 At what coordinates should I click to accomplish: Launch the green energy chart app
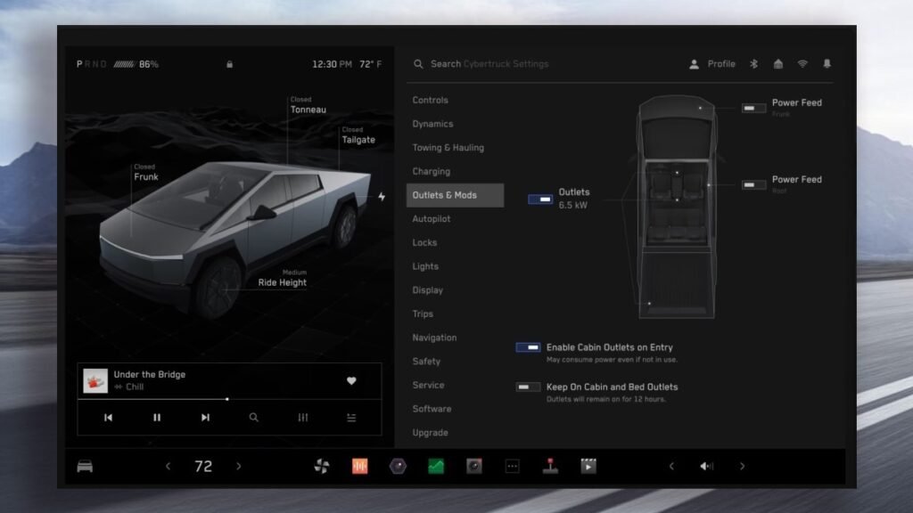[436, 466]
